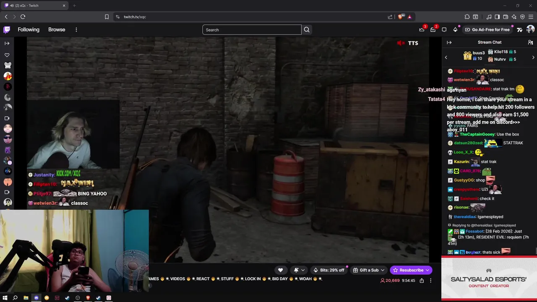Open the Following tab
The width and height of the screenshot is (537, 302).
[29, 30]
